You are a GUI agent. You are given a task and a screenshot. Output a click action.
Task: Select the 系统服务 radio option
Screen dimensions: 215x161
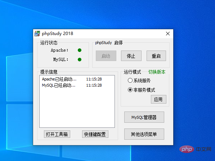click(139, 80)
